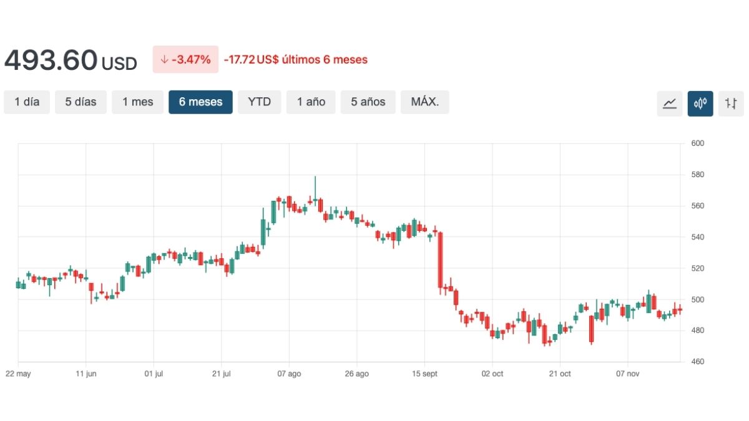Show the YTD price range
This screenshot has width=749, height=421.
pos(259,102)
